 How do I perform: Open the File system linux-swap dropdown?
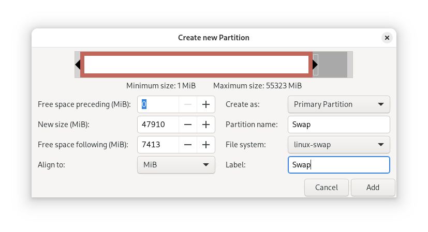point(338,145)
